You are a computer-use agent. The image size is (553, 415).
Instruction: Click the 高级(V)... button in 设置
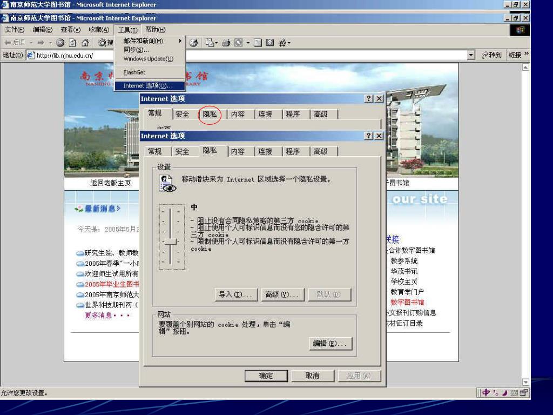tap(283, 294)
